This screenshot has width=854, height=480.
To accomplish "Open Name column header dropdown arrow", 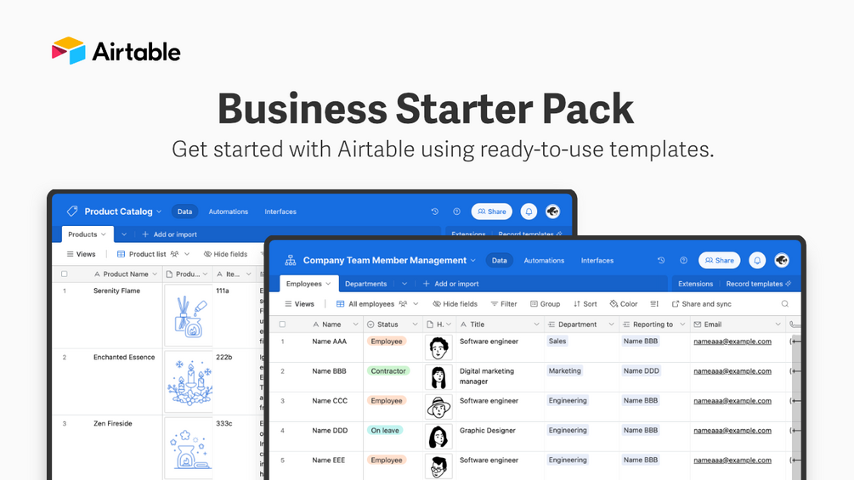I will pos(356,325).
